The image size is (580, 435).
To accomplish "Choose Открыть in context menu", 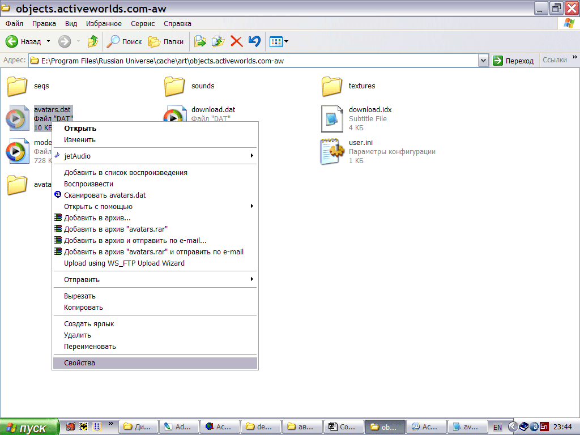I will (155, 129).
